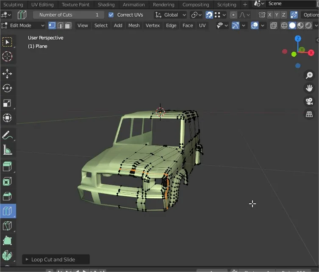This screenshot has height=272, width=319.
Task: Open the Face menu
Action: point(188,26)
